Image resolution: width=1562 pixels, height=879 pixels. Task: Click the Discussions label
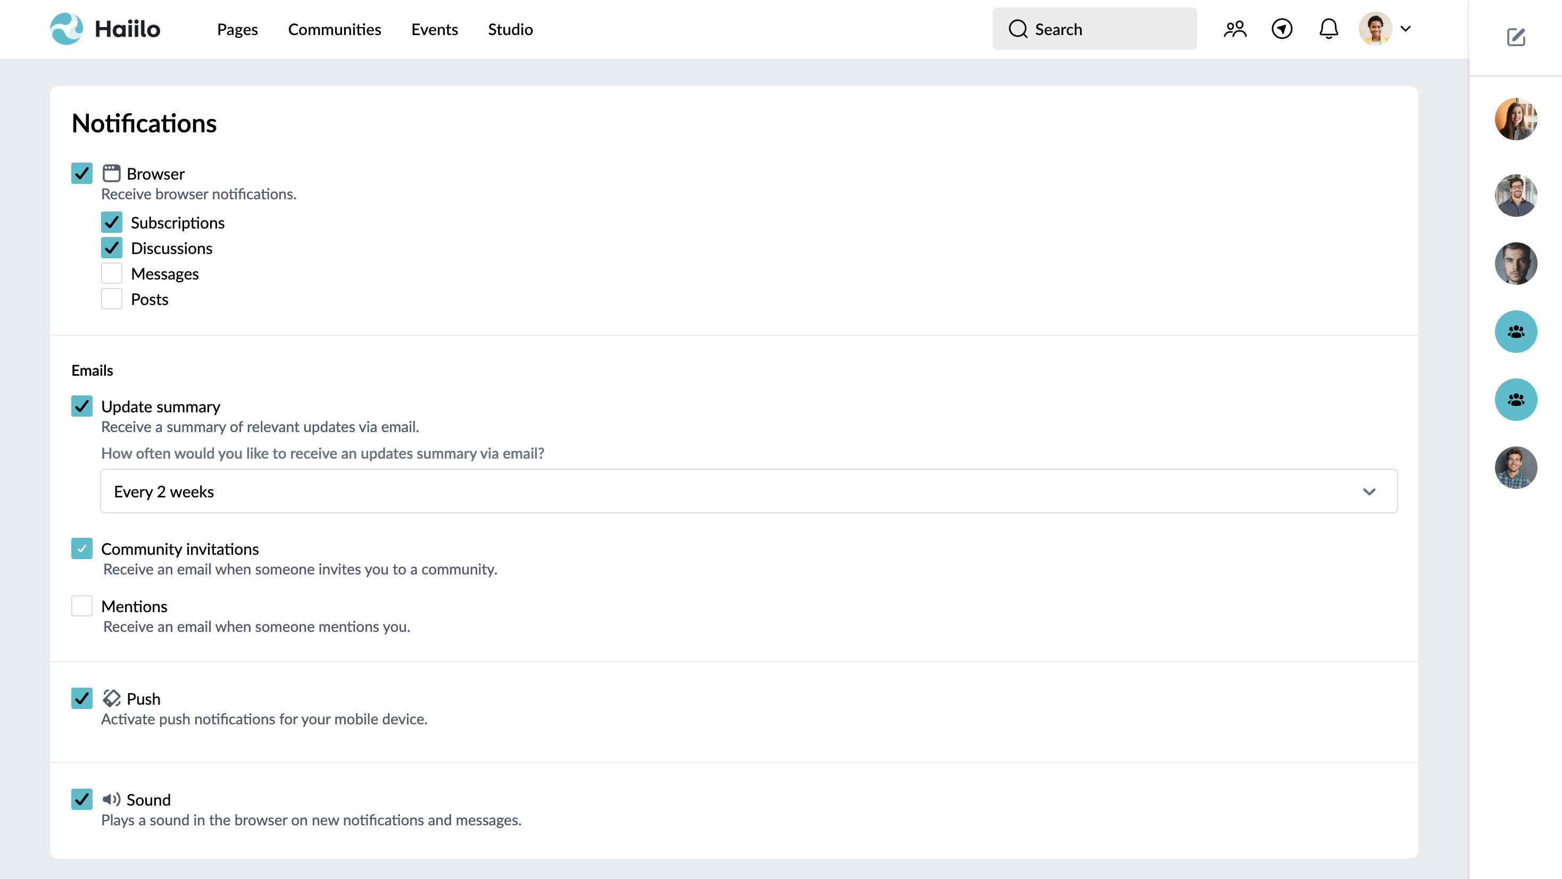[172, 248]
